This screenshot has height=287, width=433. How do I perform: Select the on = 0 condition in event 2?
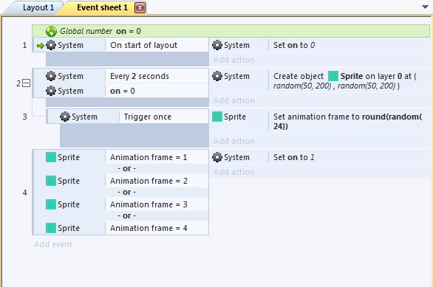coord(123,91)
